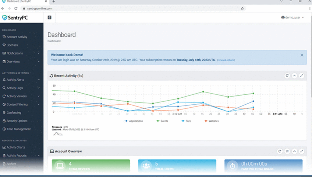
Task: Bookmark this page with the star
Action: (x=242, y=8)
